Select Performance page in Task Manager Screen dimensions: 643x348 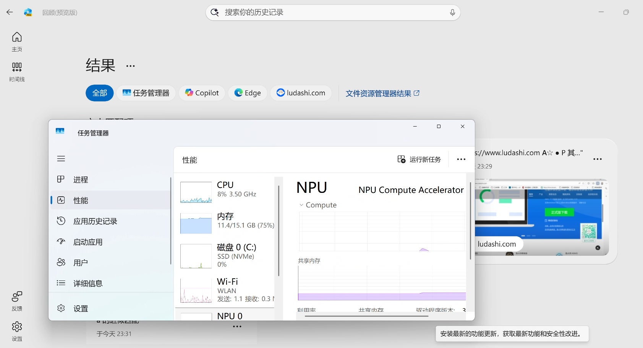110,200
